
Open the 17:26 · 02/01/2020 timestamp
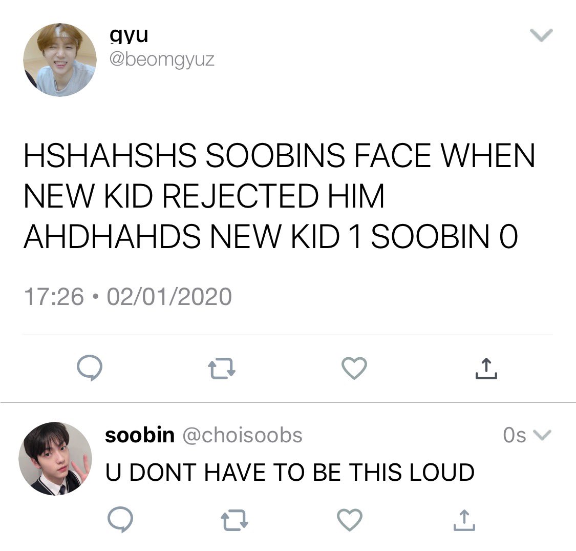coord(128,296)
